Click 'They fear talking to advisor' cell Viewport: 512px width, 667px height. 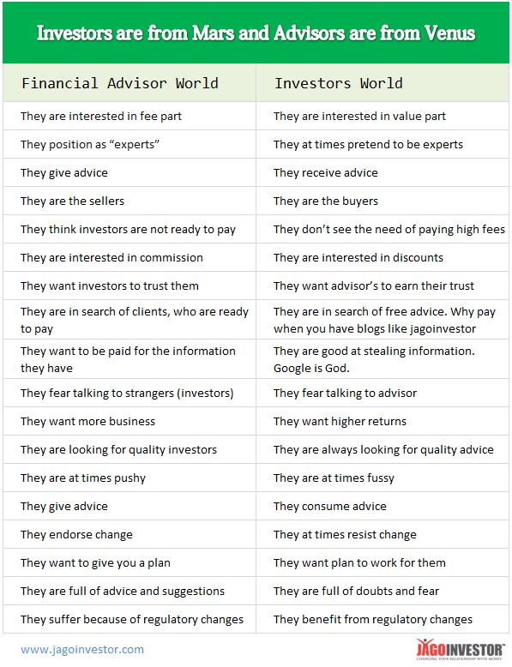(x=382, y=393)
